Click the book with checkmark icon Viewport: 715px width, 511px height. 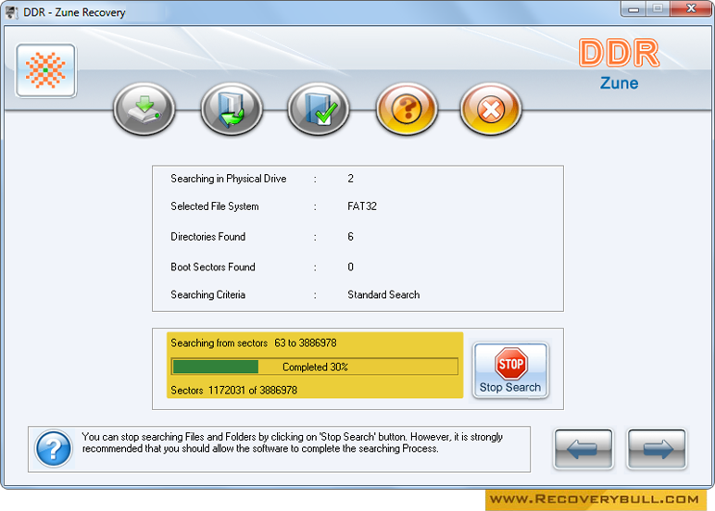click(x=319, y=109)
